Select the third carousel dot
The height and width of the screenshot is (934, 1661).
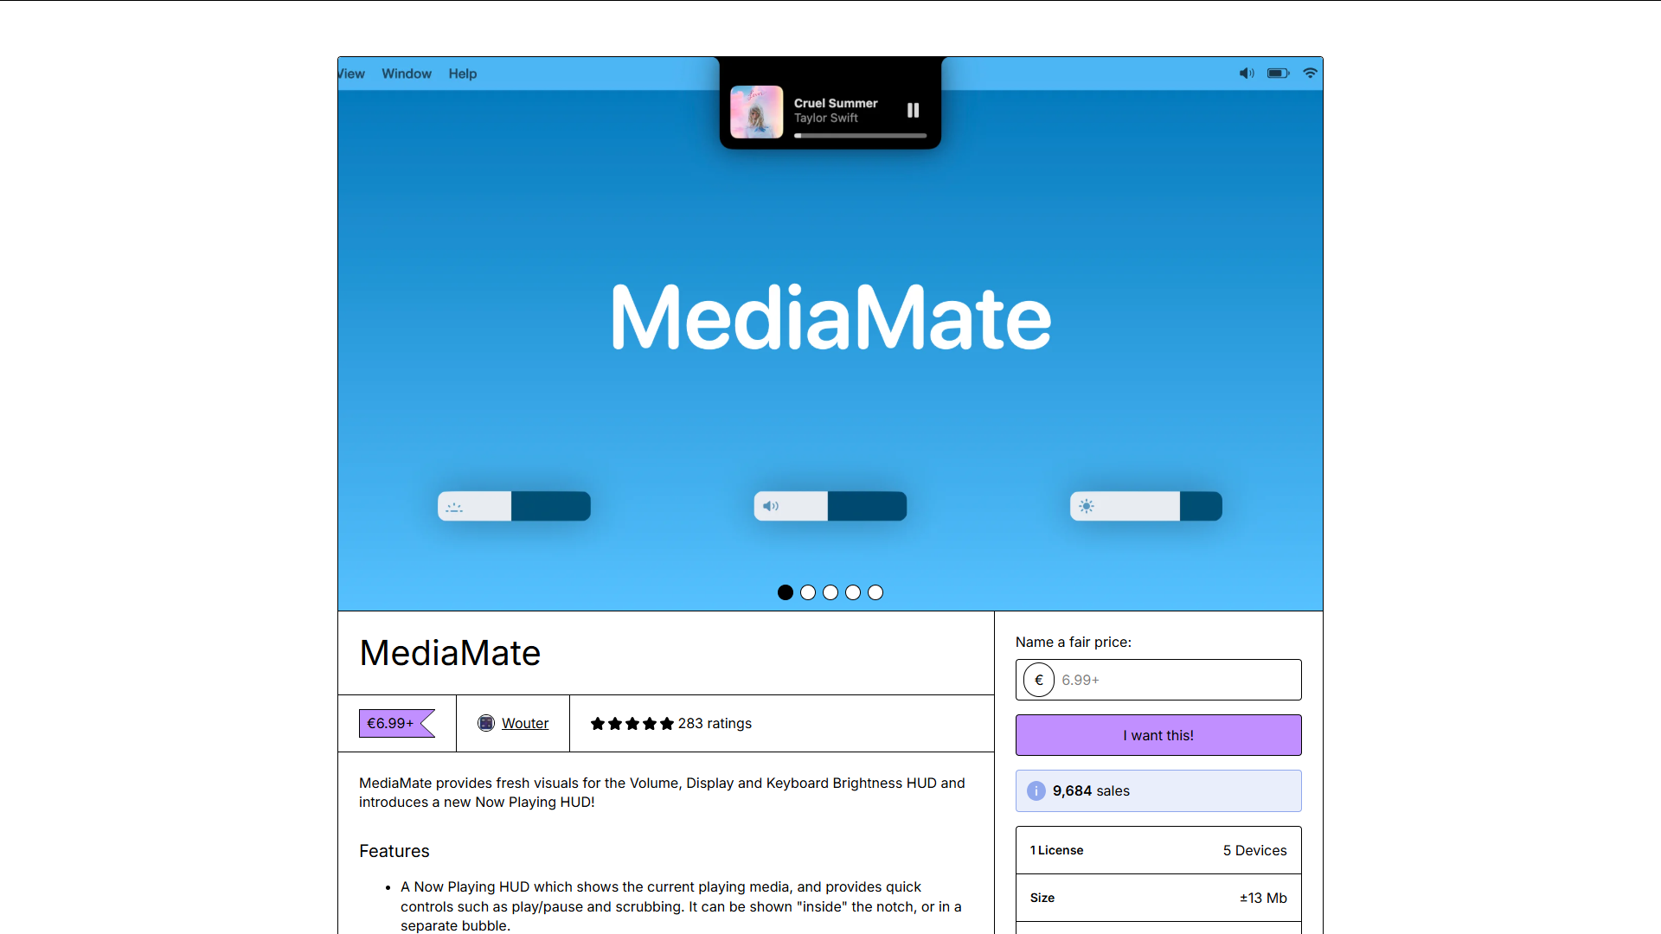click(x=830, y=592)
